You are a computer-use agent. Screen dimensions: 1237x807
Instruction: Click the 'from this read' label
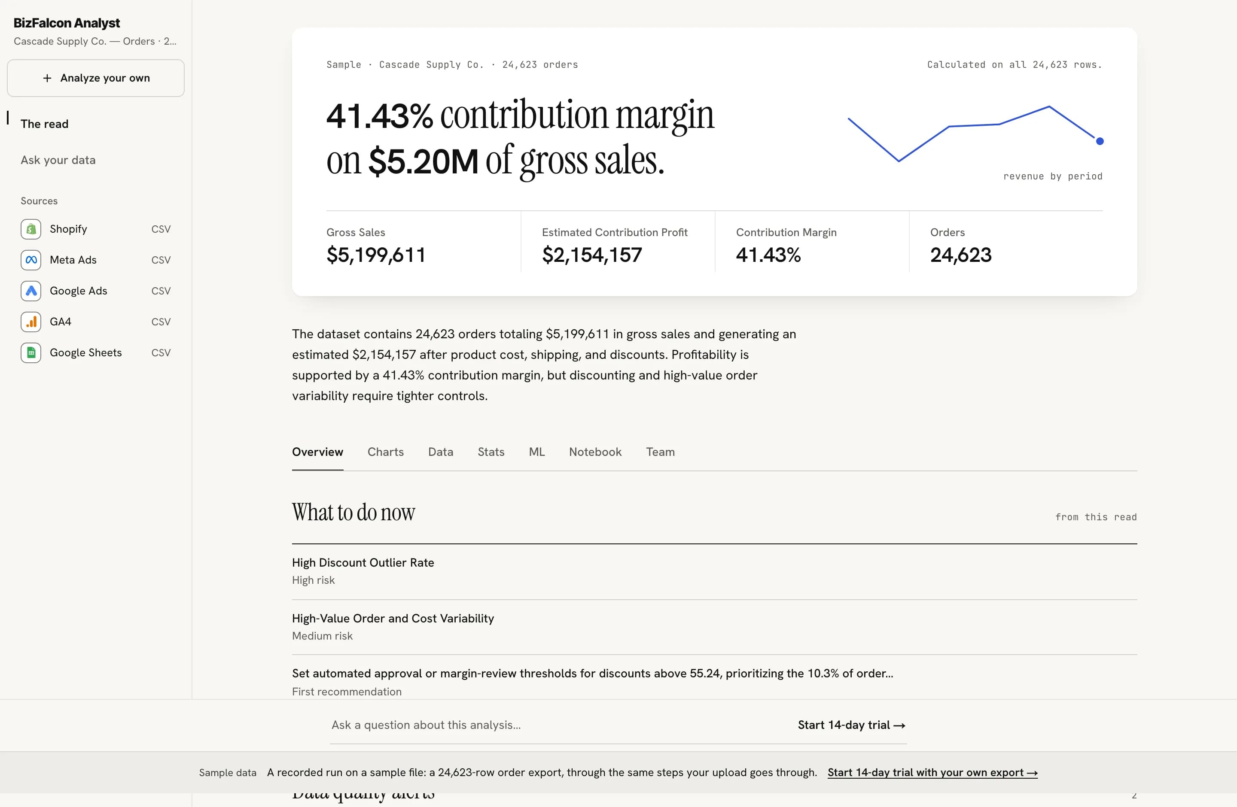1096,517
